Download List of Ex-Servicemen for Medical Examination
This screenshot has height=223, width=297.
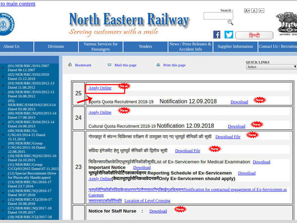pyautogui.click(x=261, y=162)
